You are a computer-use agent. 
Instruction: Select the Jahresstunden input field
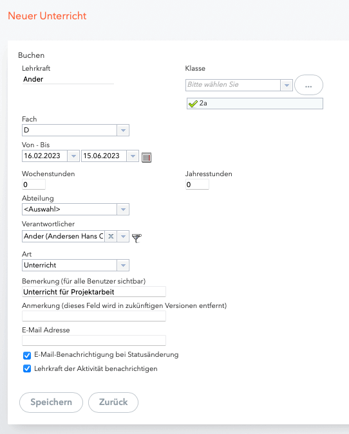click(197, 185)
